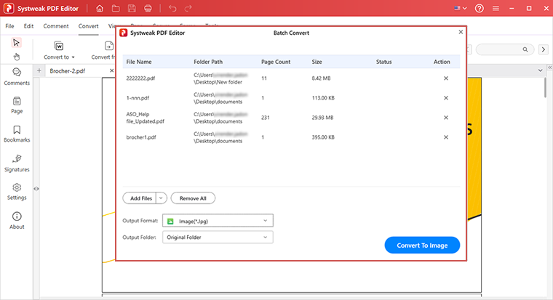The height and width of the screenshot is (300, 553).
Task: Click the File Name column header
Action: coord(139,62)
